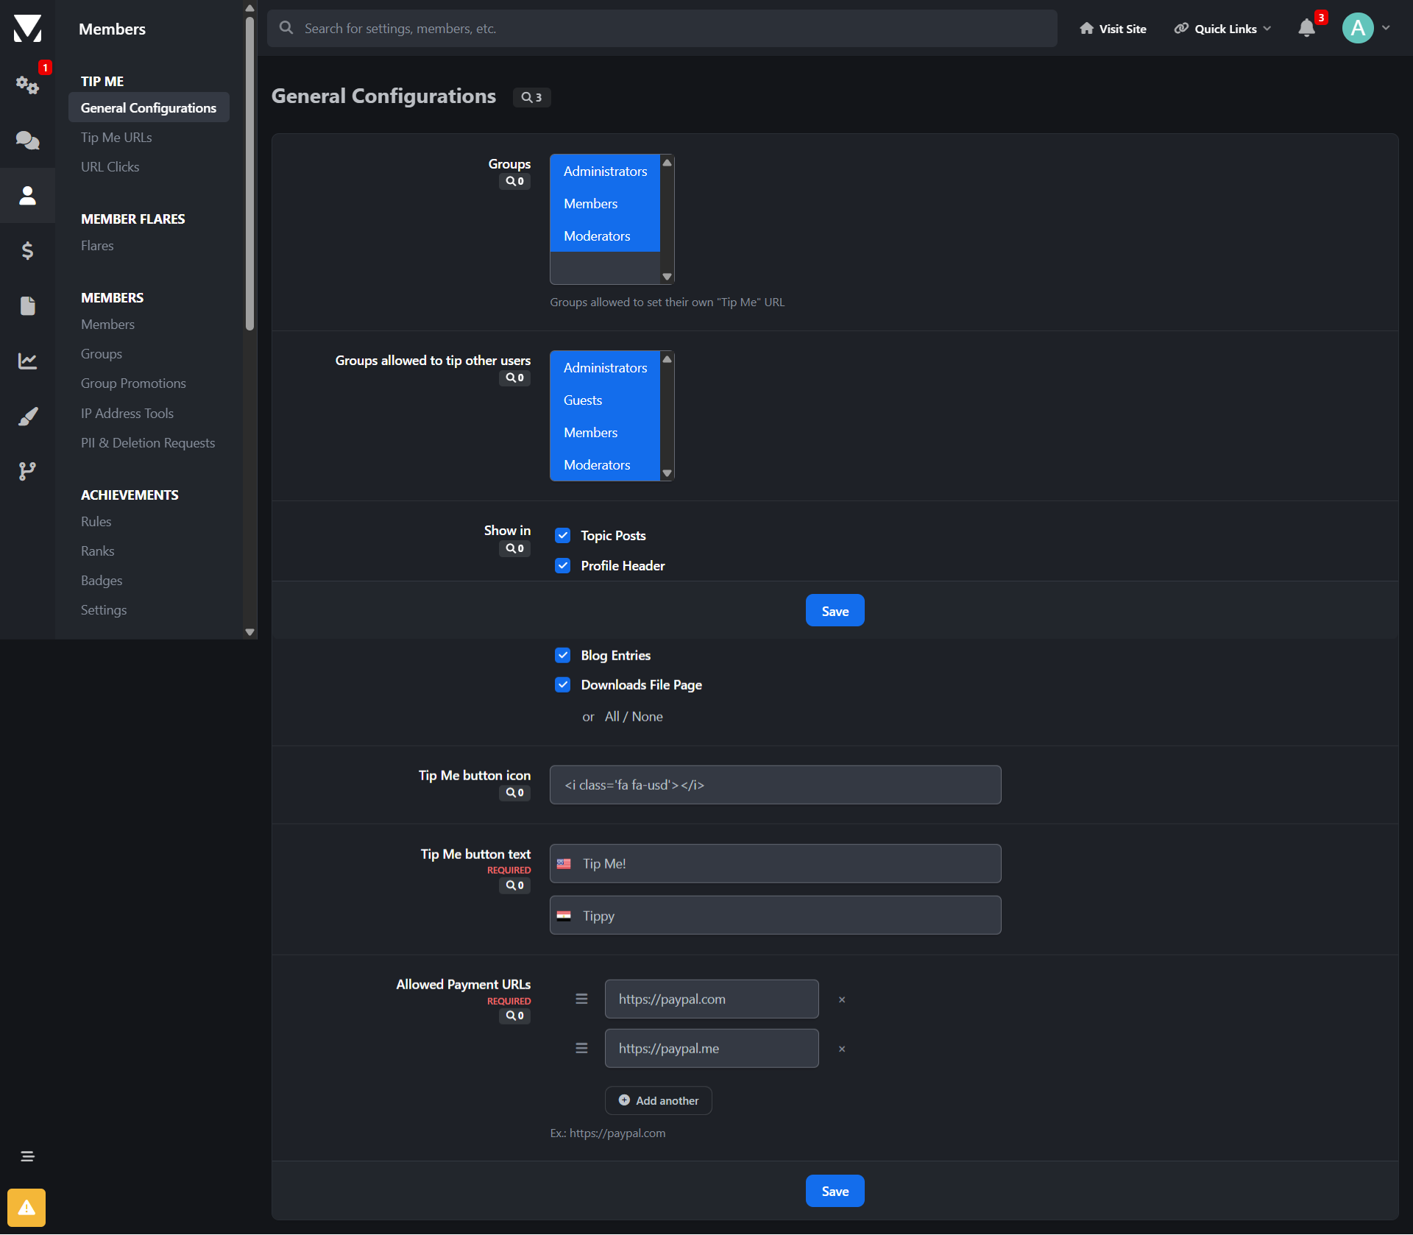Click sidebar menu scroll down arrow
Image resolution: width=1413 pixels, height=1235 pixels.
(249, 632)
